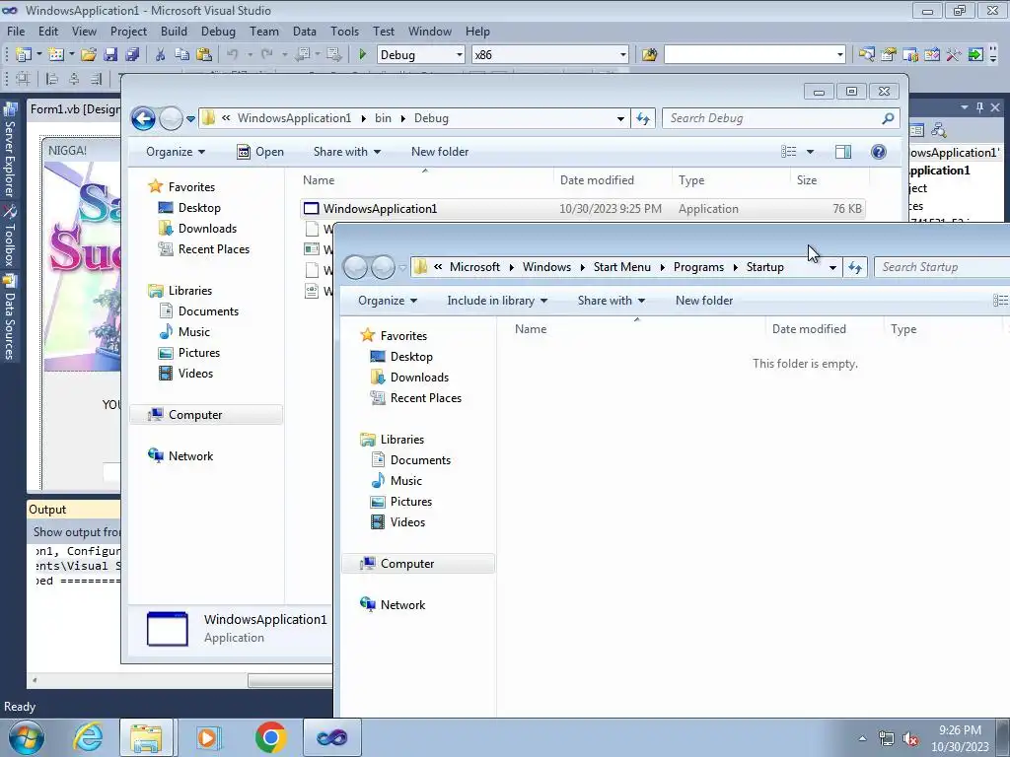1010x757 pixels.
Task: Click the Align Centers layout toolbar icon
Action: point(74,79)
